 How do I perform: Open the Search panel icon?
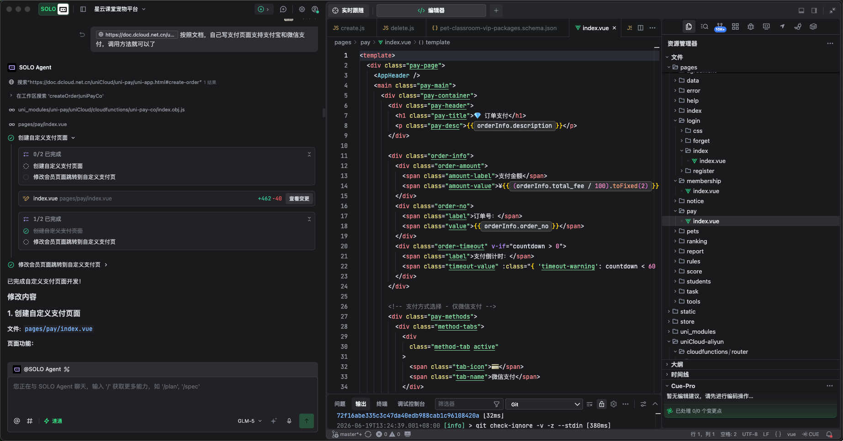[704, 26]
